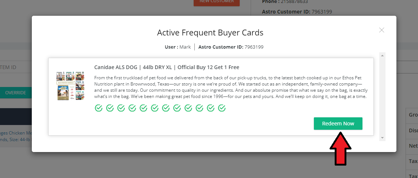Click the New Customer button
418x178 pixels.
click(216, 2)
